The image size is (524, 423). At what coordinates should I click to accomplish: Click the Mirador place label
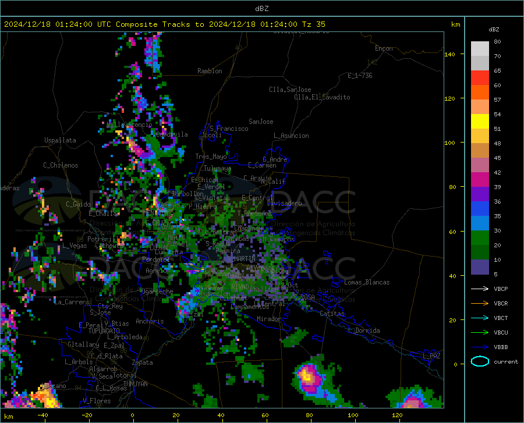[268, 319]
